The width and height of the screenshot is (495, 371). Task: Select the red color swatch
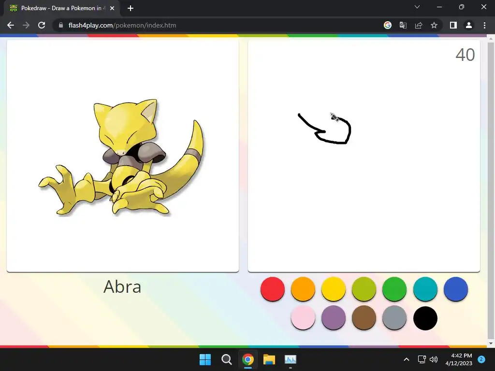273,289
